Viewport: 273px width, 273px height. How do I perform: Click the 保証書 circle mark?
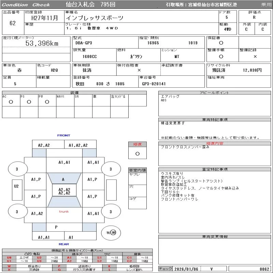(221, 43)
